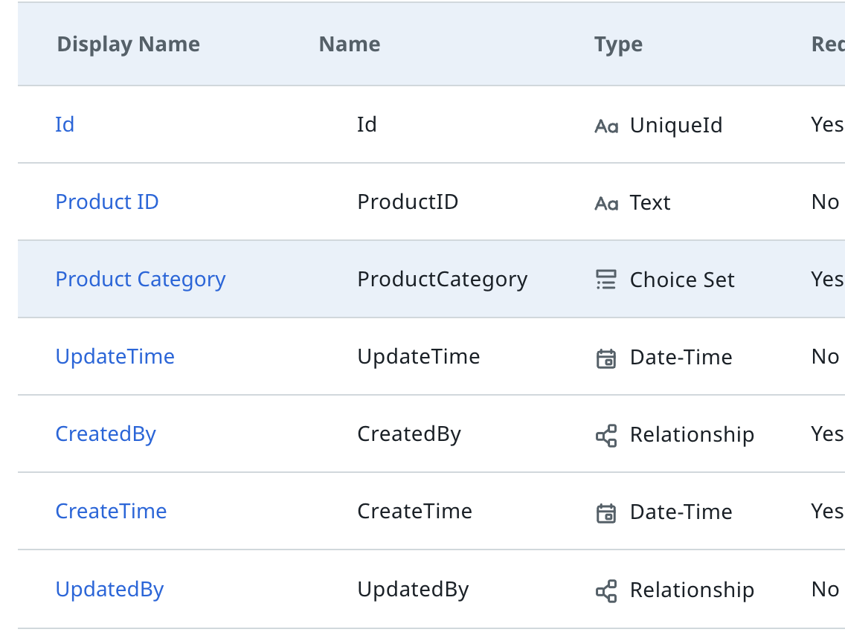
Task: Sort by the Type column header
Action: pos(618,44)
